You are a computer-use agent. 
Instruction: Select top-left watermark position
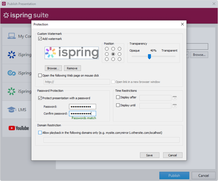click(107, 49)
